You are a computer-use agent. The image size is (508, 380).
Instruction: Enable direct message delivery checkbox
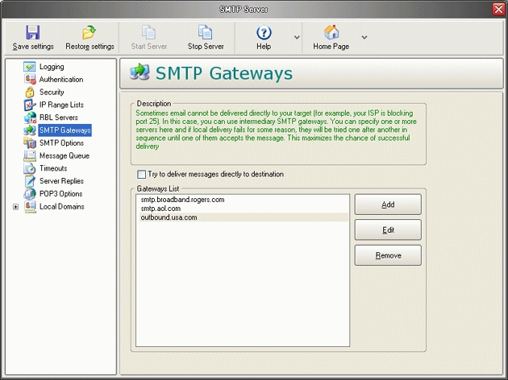[x=142, y=174]
